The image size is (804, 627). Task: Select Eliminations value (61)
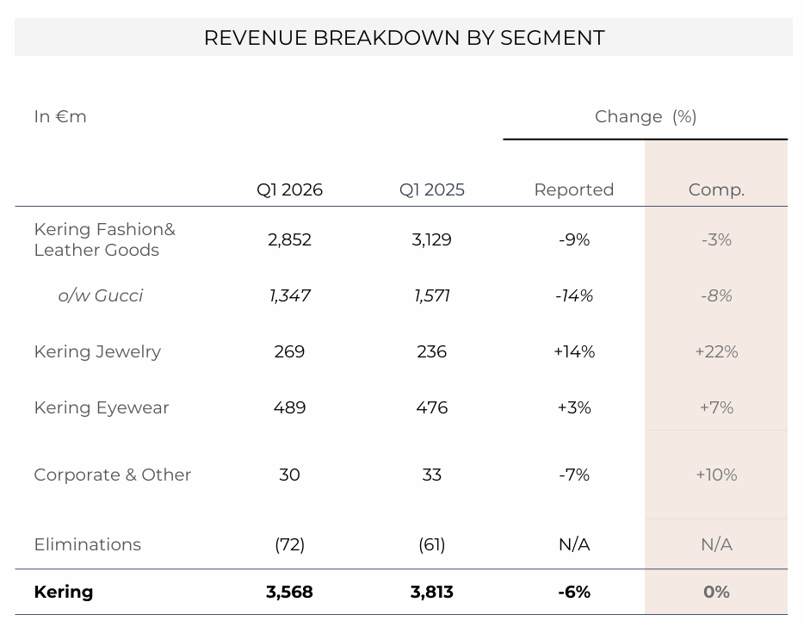tap(432, 544)
